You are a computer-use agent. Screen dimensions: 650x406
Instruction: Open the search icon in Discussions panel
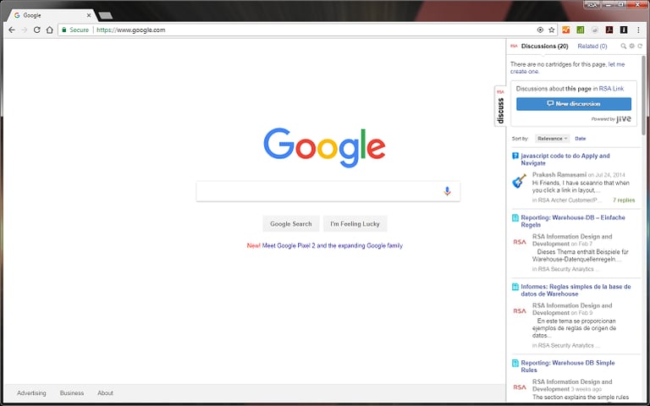pyautogui.click(x=623, y=46)
